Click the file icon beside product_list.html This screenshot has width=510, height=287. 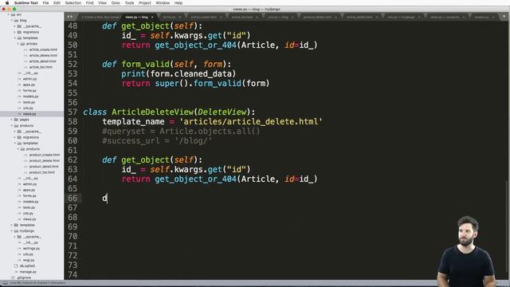[25, 172]
